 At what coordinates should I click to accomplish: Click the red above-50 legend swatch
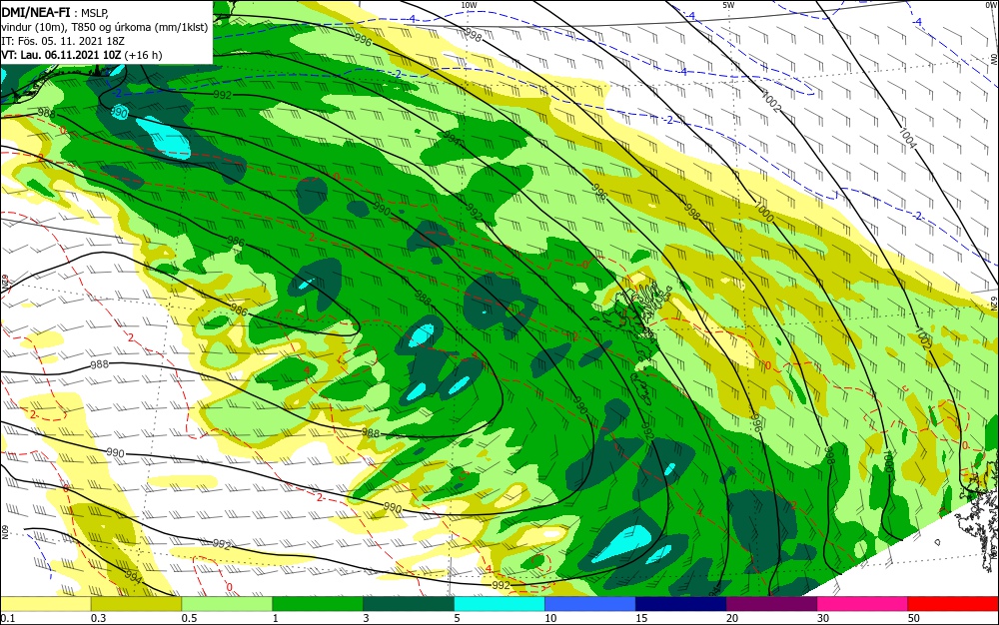953,604
